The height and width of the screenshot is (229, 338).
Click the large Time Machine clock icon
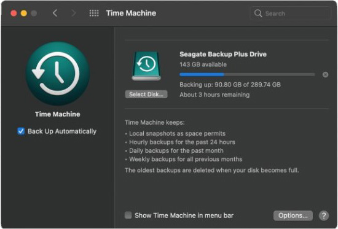pos(58,74)
